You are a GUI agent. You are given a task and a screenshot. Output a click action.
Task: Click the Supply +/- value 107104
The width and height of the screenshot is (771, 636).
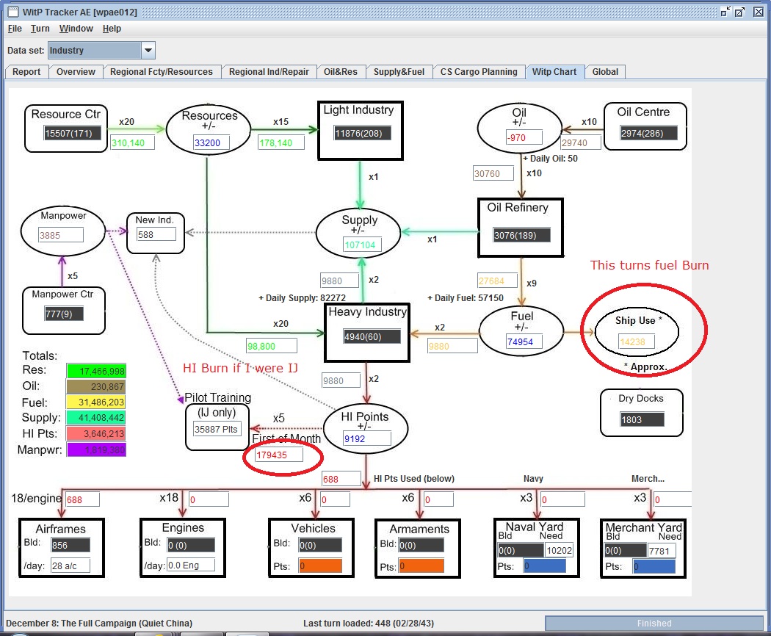point(362,245)
